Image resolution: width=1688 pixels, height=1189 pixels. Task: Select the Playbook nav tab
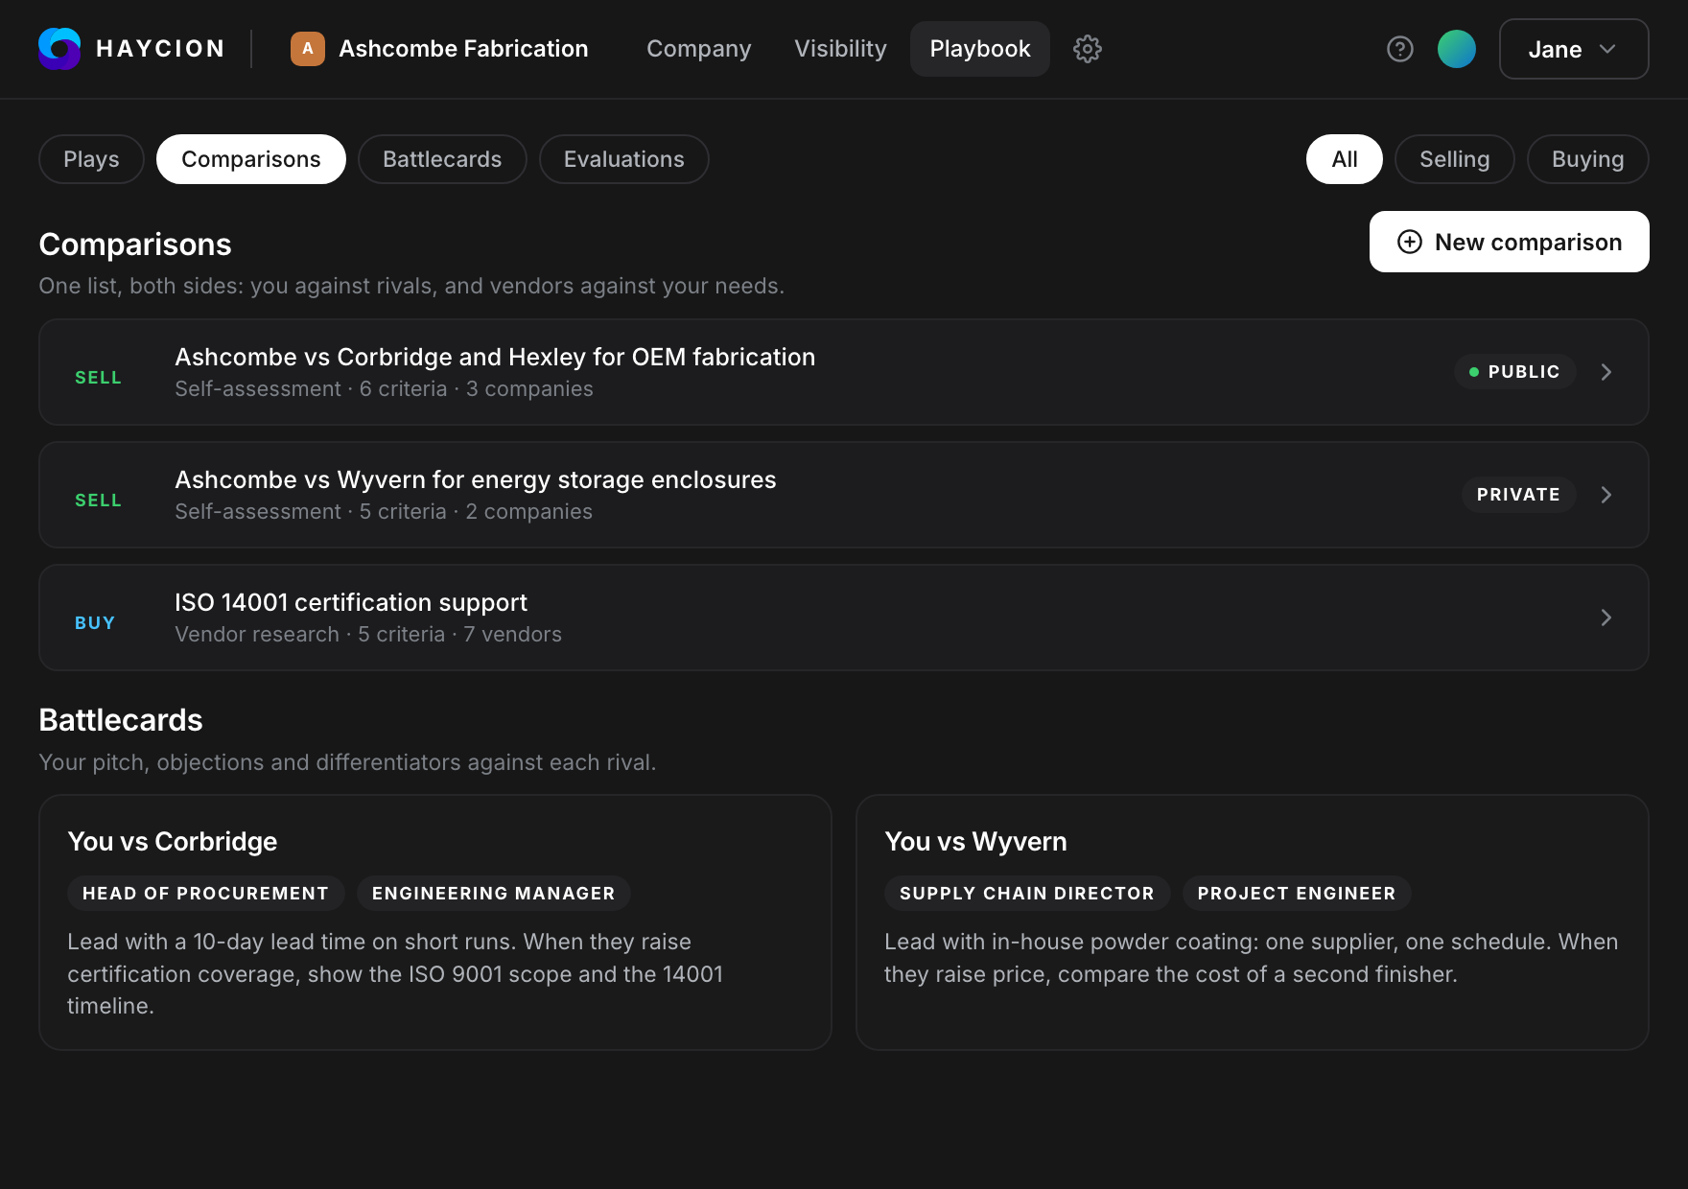click(980, 49)
